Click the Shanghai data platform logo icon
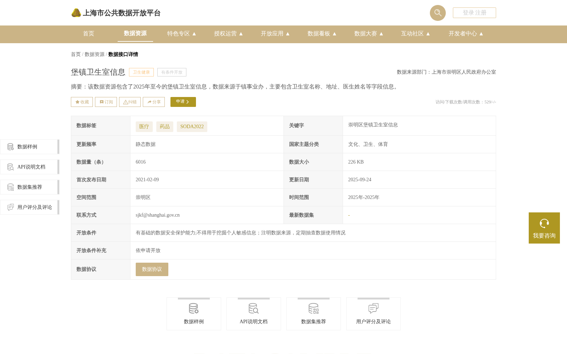 point(76,13)
